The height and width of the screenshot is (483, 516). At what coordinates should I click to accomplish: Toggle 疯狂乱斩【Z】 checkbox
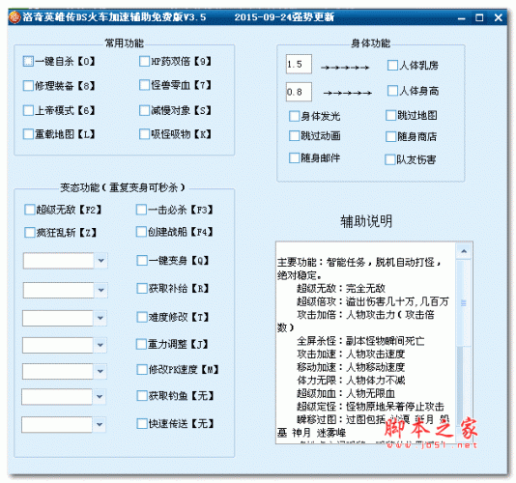click(30, 233)
